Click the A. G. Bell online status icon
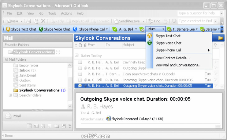Image resolution: width=227 pixels, height=140 pixels. coord(115,29)
